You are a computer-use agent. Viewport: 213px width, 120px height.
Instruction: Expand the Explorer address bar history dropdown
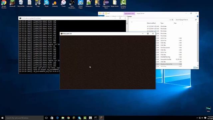click(170, 20)
